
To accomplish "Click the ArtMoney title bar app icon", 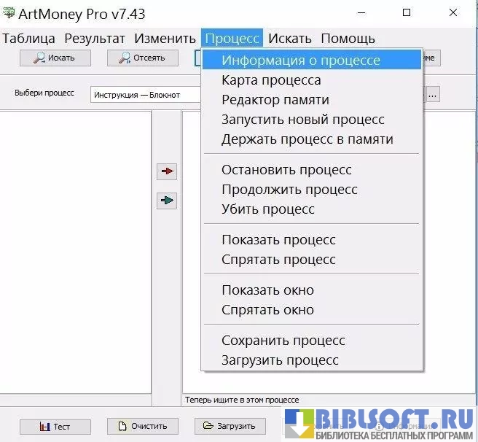I will click(9, 13).
